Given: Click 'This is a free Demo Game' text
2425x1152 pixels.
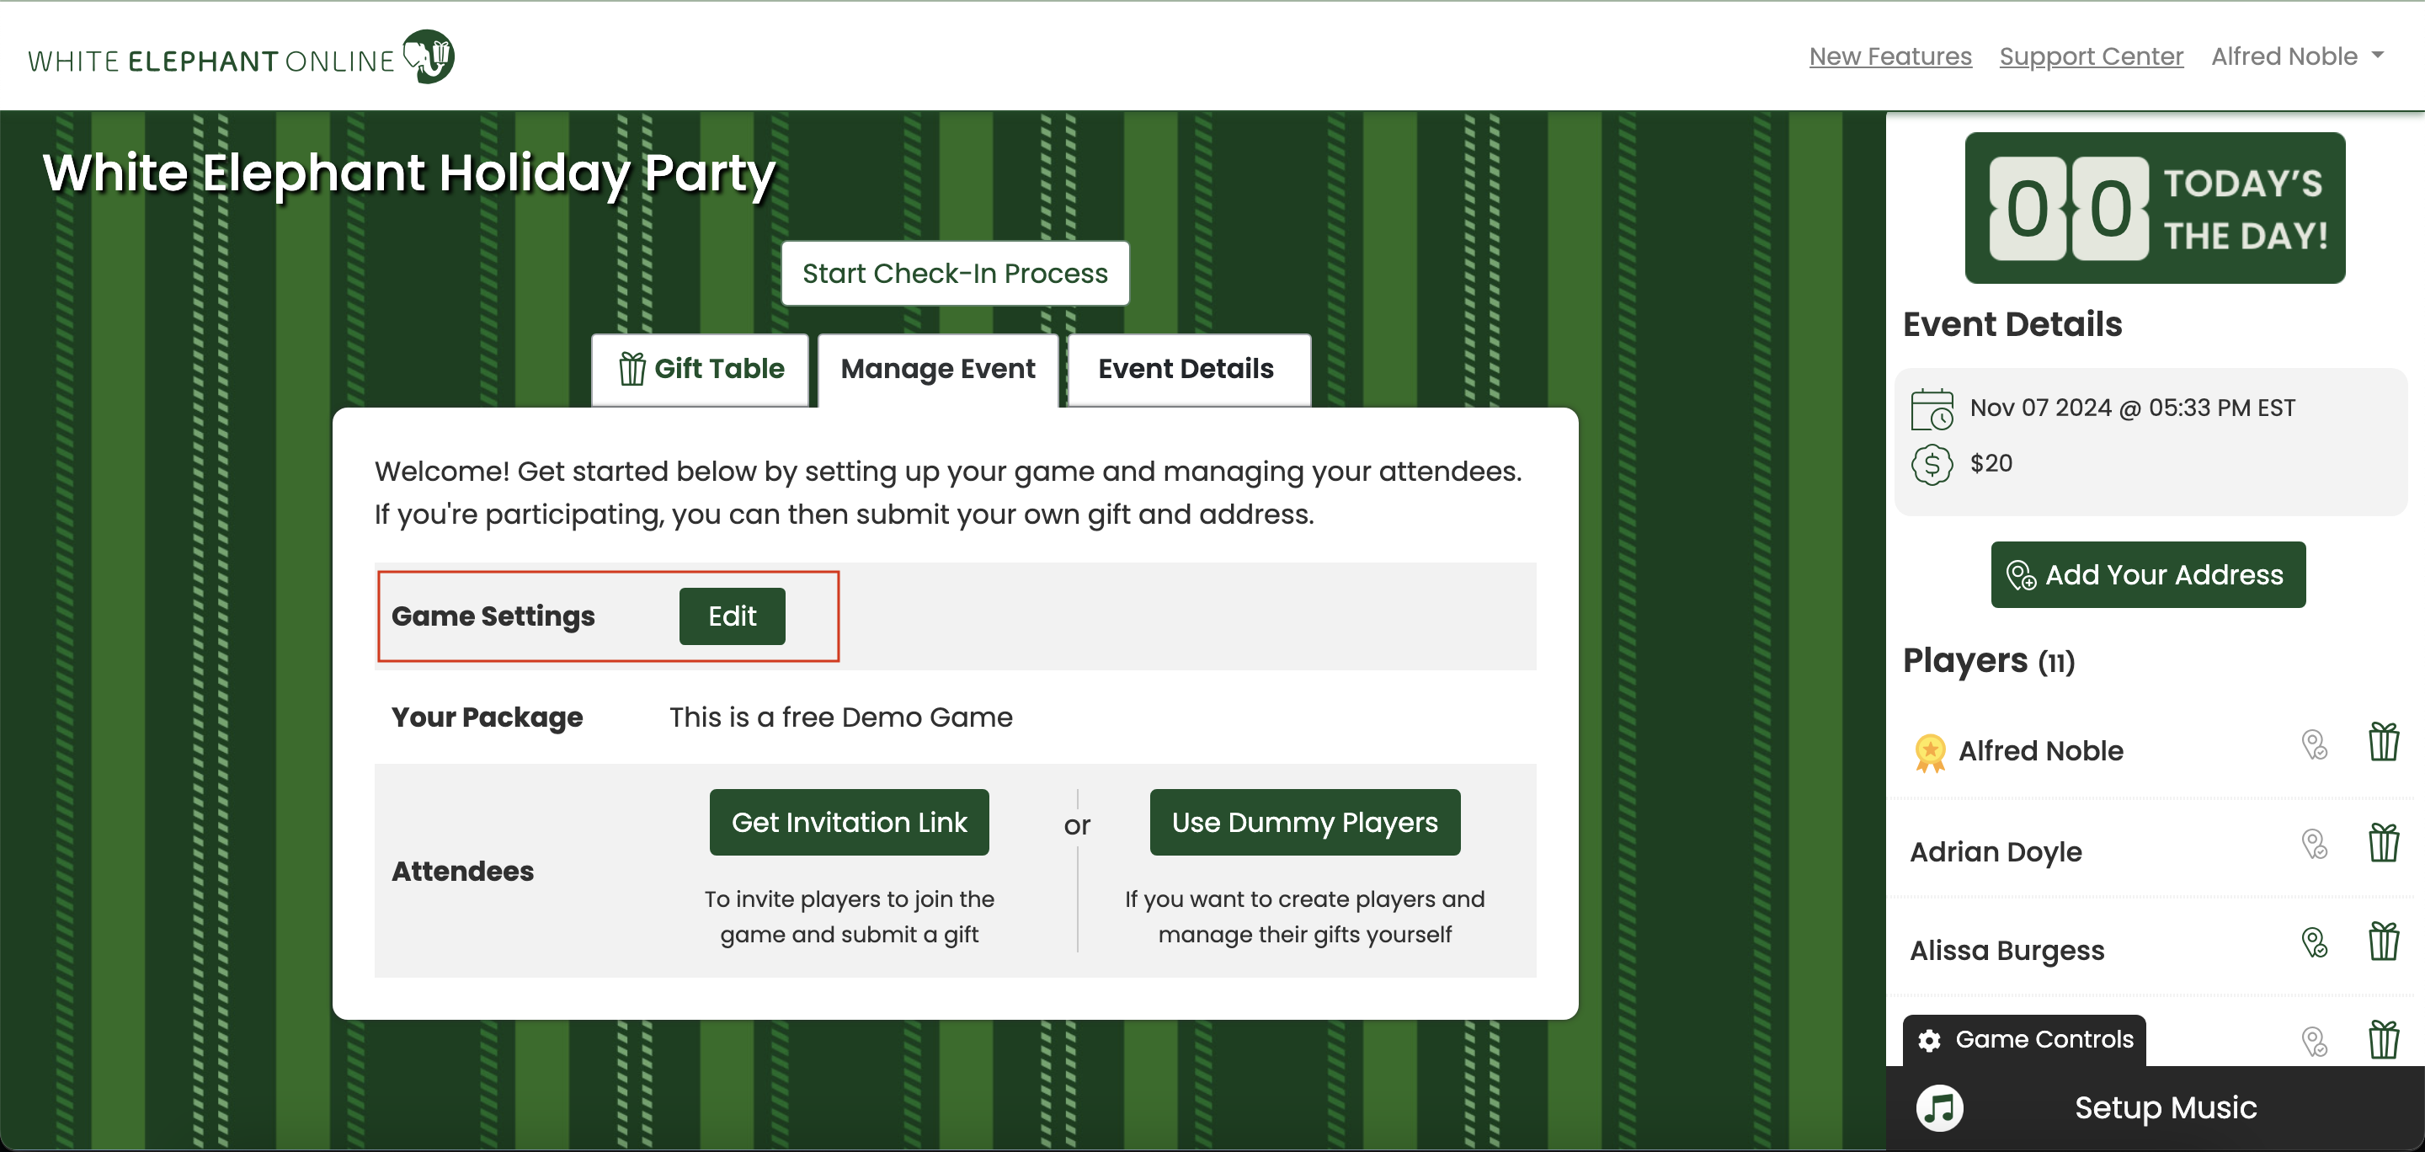Looking at the screenshot, I should [840, 717].
